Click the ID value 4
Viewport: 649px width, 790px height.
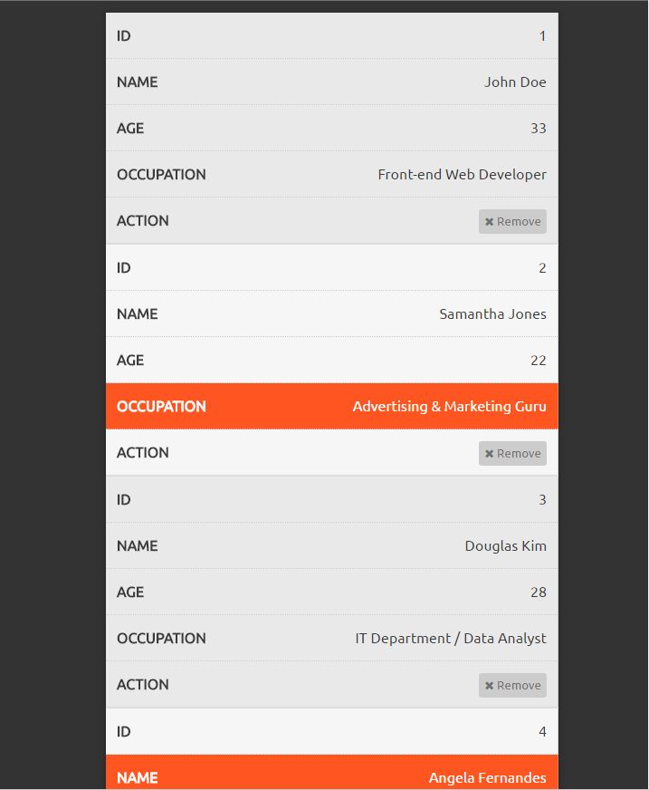click(x=542, y=732)
